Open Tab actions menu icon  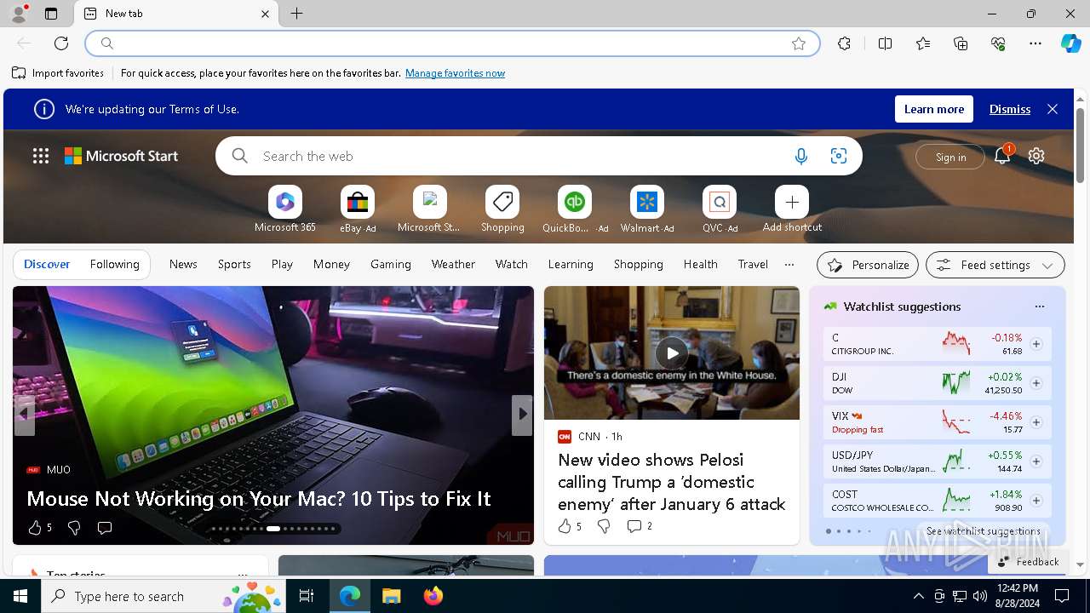coord(51,14)
